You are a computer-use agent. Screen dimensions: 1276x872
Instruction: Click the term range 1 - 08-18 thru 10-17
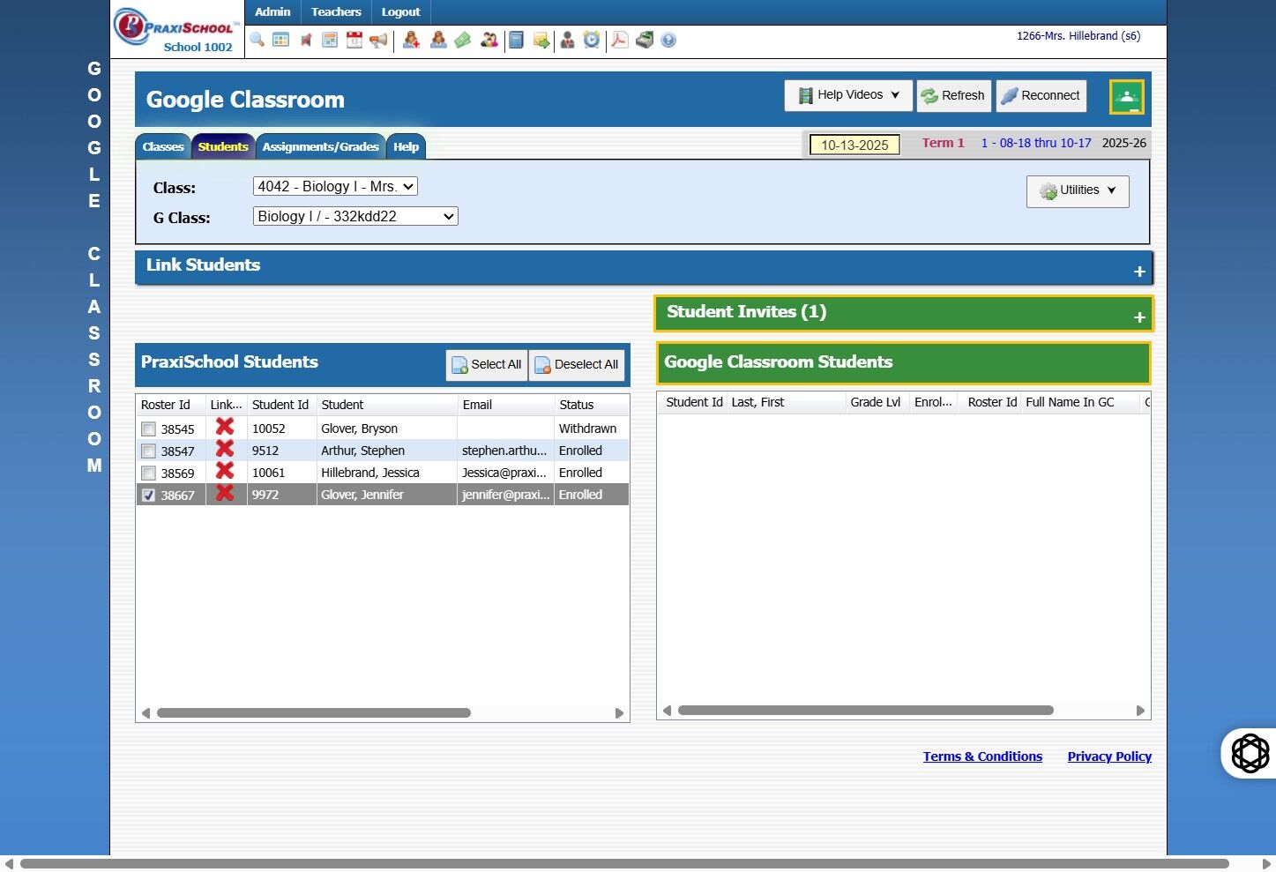(x=1036, y=143)
